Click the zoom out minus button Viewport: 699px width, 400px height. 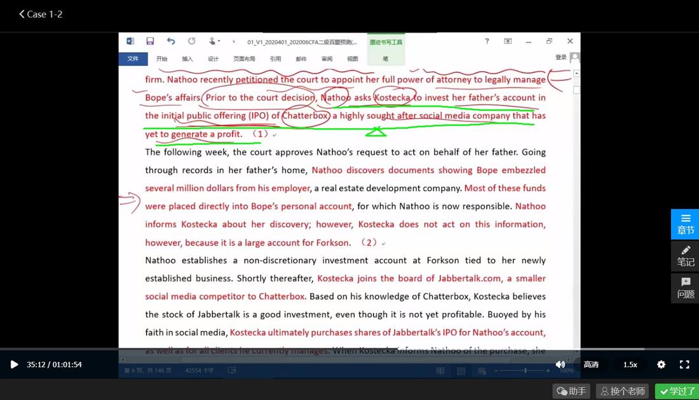tap(496, 371)
